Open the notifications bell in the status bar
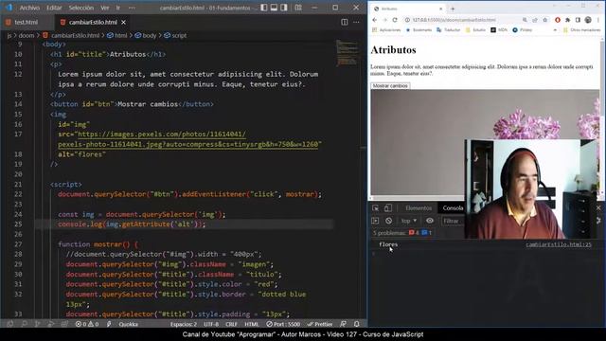Viewport: 606px width, 341px height. point(356,324)
